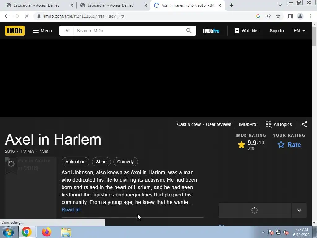Switch to the first E2Guardian tab

pos(37,5)
